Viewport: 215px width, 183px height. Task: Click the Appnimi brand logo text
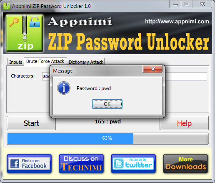pyautogui.click(x=80, y=22)
